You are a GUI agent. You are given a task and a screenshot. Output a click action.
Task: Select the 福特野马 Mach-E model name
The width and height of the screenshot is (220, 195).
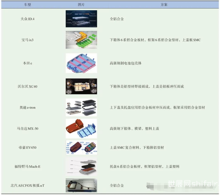coord(27,166)
